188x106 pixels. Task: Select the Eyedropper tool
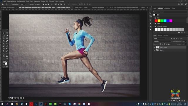pyautogui.click(x=4, y=41)
